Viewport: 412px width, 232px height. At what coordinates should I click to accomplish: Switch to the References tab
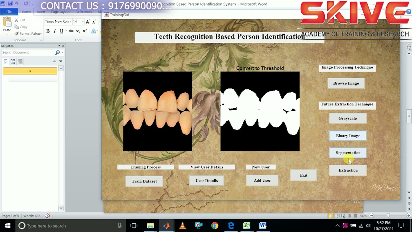(x=84, y=12)
